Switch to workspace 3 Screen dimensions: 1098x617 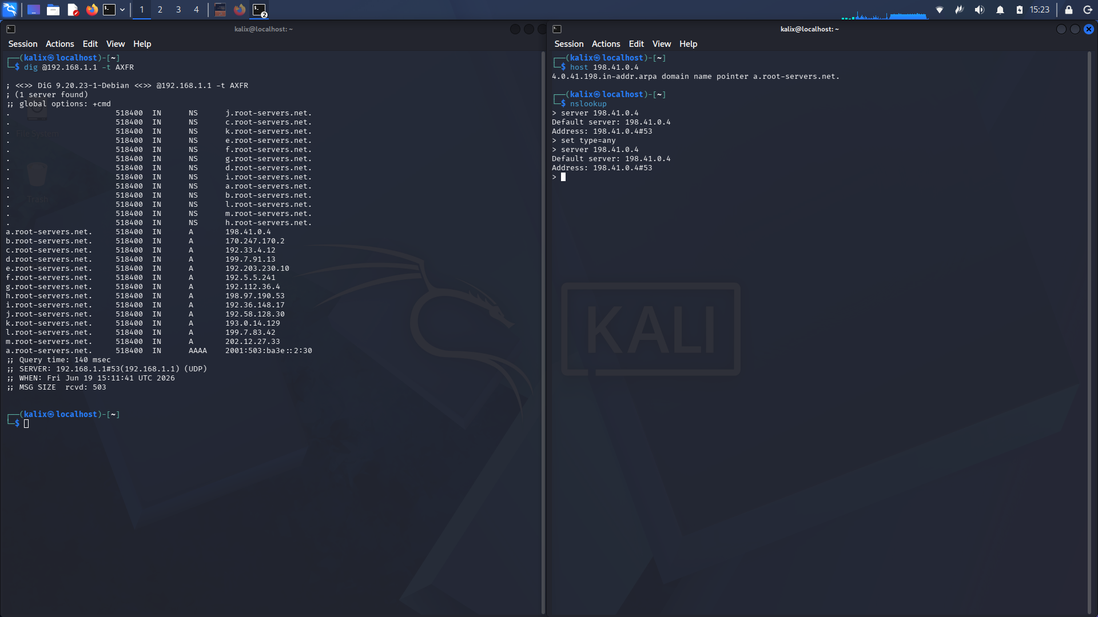point(178,10)
